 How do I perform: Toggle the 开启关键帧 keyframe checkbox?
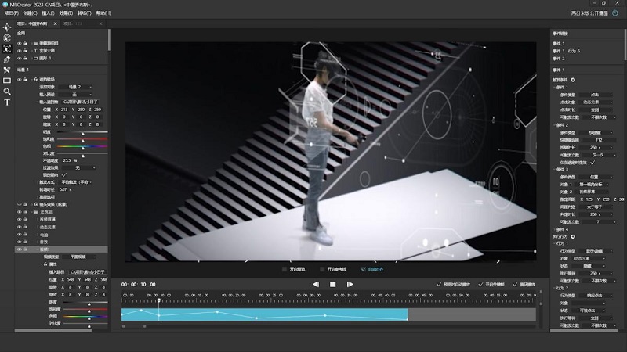tap(481, 284)
